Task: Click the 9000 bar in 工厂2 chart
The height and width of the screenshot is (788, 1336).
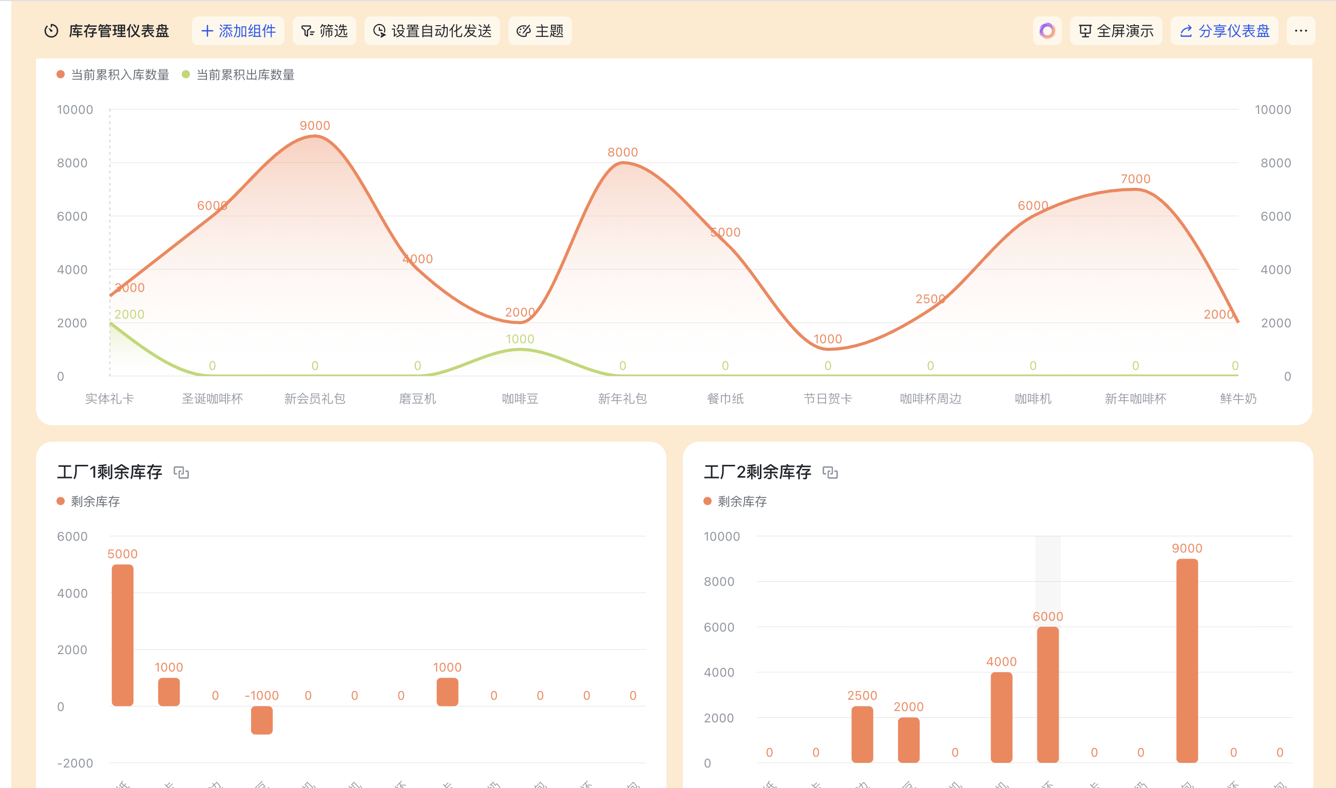Action: click(1187, 660)
